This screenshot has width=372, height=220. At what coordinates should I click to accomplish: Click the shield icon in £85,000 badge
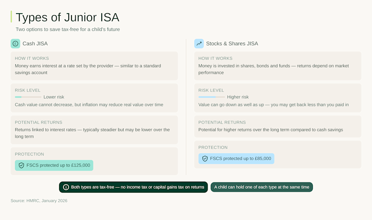point(205,159)
